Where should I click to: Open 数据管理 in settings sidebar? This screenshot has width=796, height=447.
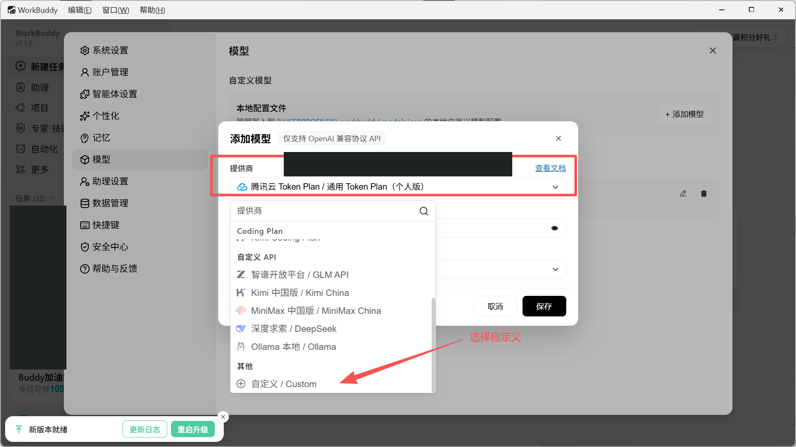point(140,203)
